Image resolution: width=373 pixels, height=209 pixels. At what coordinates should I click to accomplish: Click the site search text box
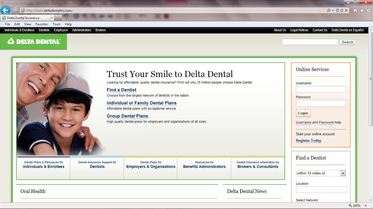[x=310, y=42]
